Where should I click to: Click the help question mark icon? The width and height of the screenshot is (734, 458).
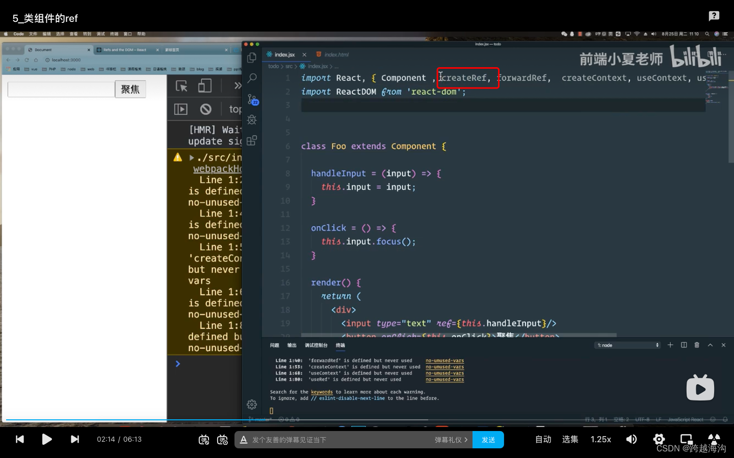[714, 16]
